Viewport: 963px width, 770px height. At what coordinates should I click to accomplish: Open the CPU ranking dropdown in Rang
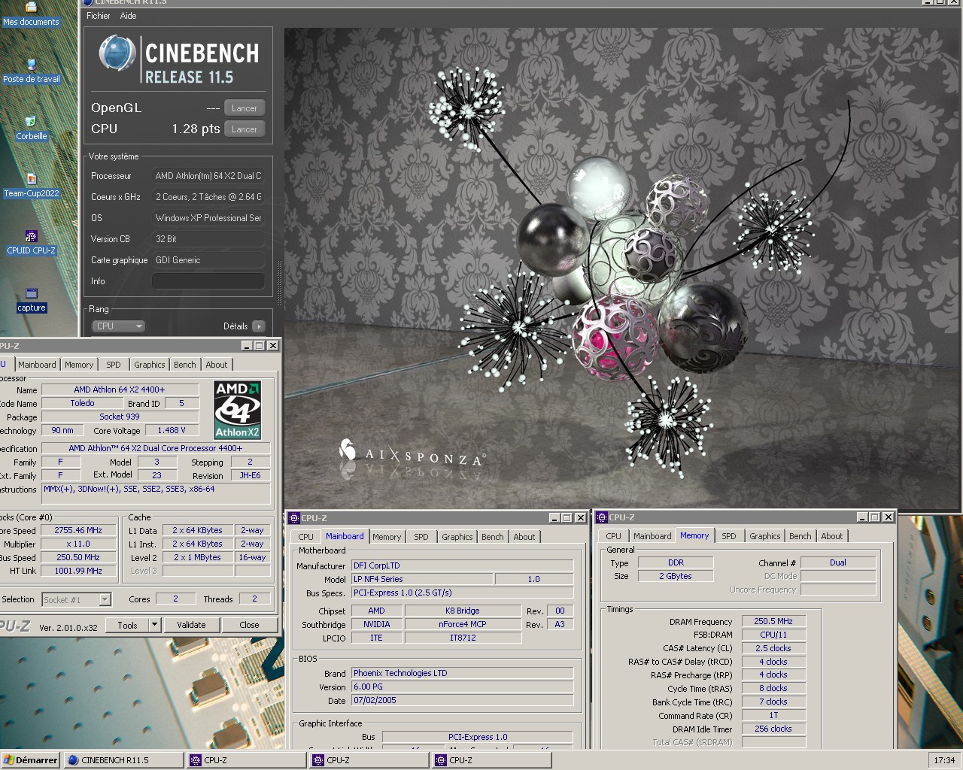(x=118, y=326)
